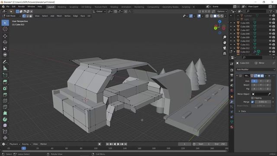Choose the Annotate pencil tool

5,62
